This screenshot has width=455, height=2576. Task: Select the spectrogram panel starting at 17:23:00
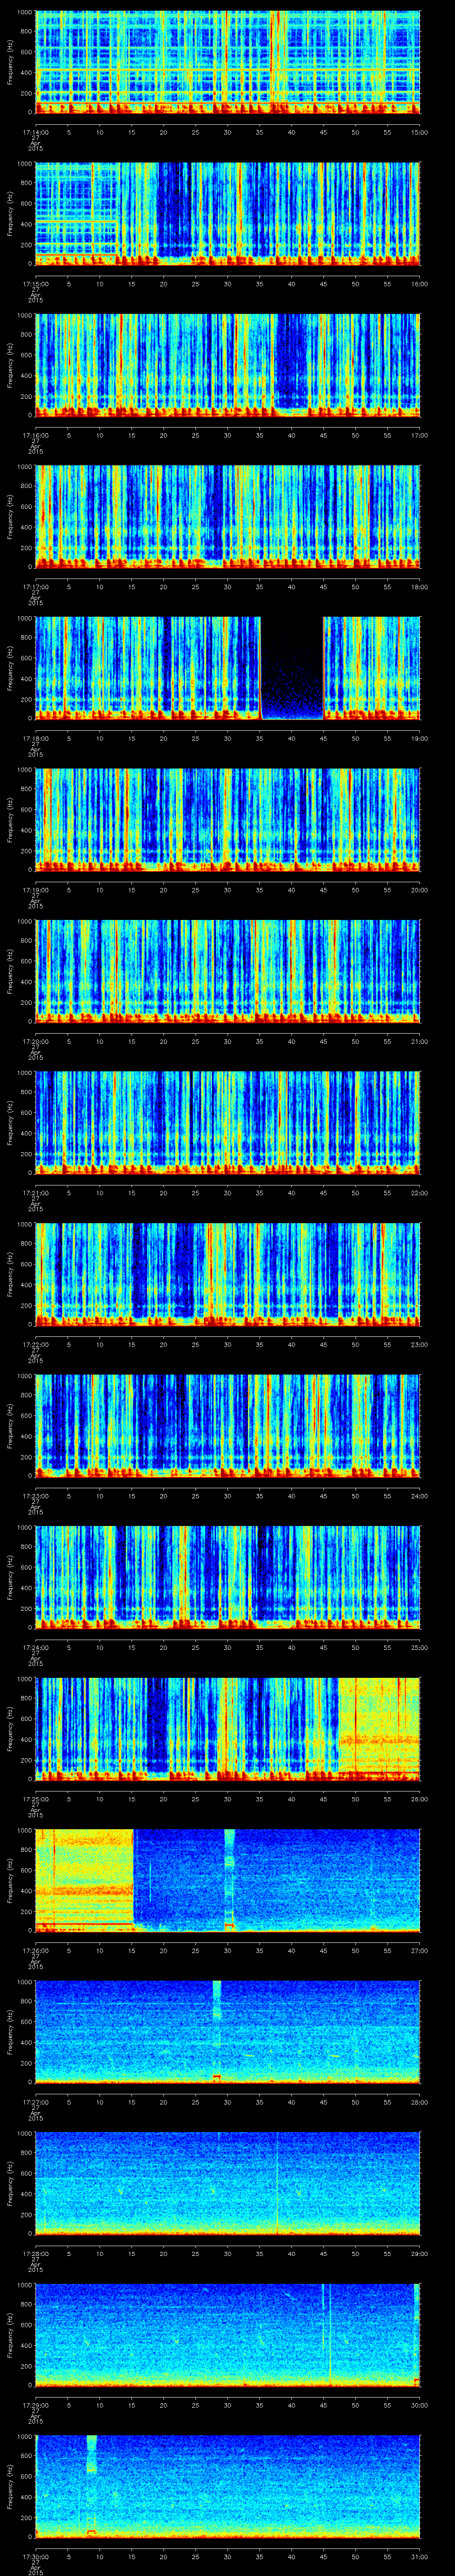[x=228, y=1425]
